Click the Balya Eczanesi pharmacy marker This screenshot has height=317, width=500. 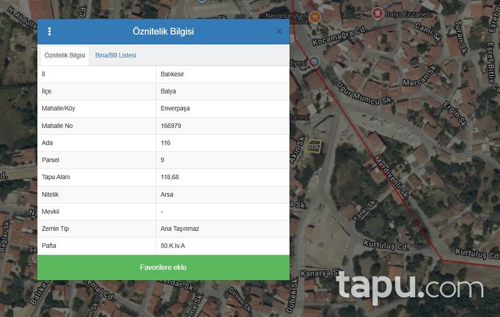coord(377,14)
